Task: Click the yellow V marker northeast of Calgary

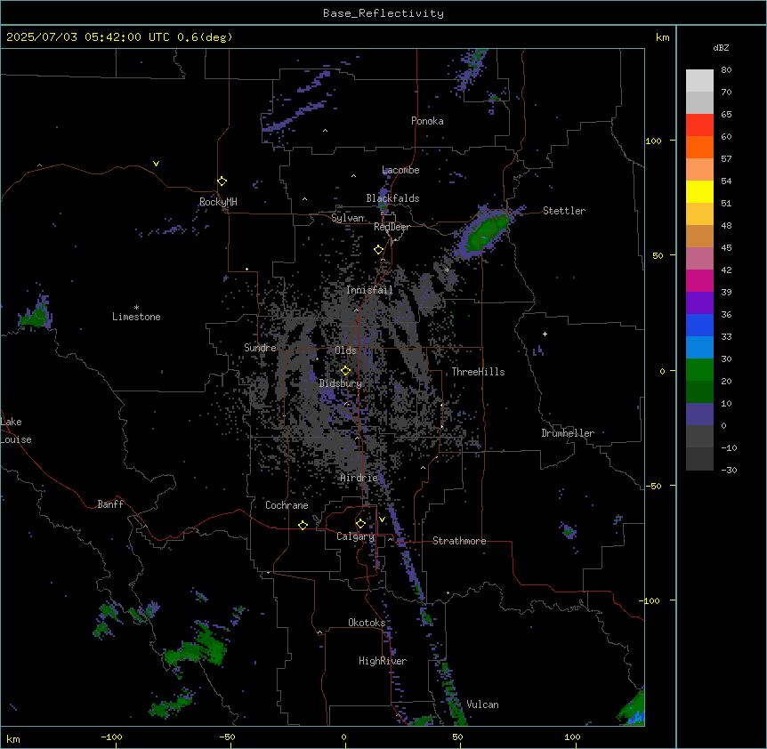Action: 382,519
